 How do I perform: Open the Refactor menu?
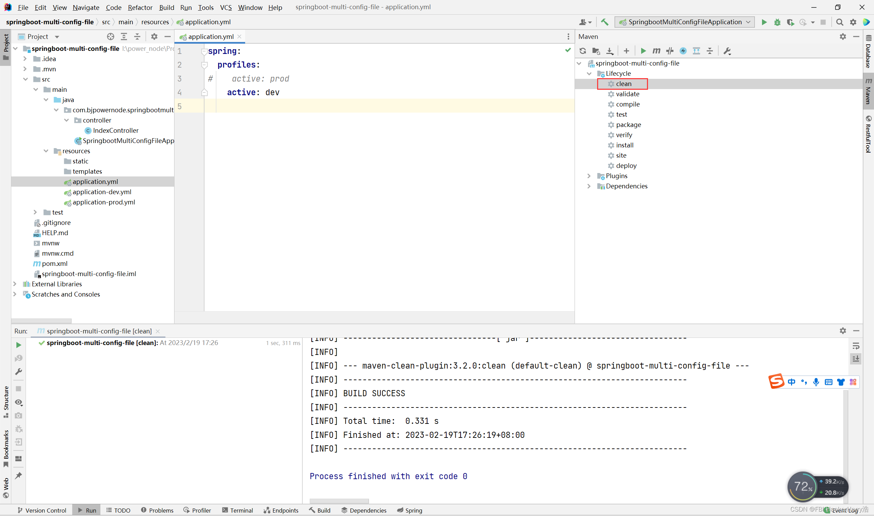click(140, 7)
